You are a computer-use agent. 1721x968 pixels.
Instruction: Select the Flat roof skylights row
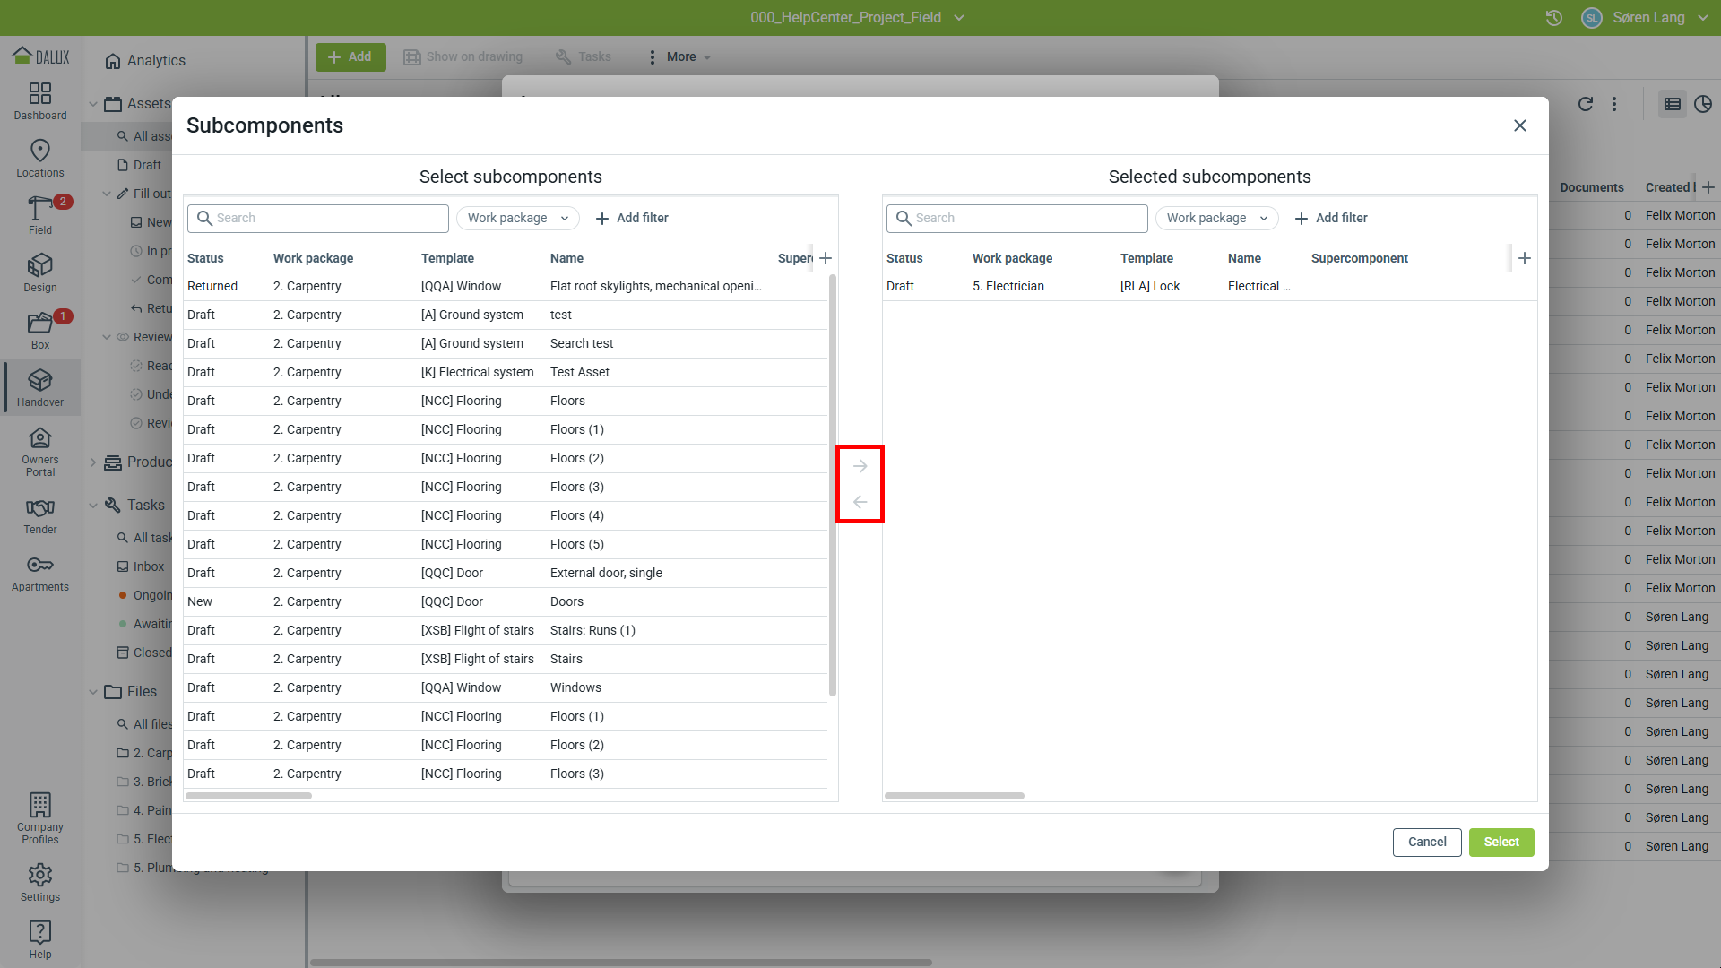coord(505,286)
